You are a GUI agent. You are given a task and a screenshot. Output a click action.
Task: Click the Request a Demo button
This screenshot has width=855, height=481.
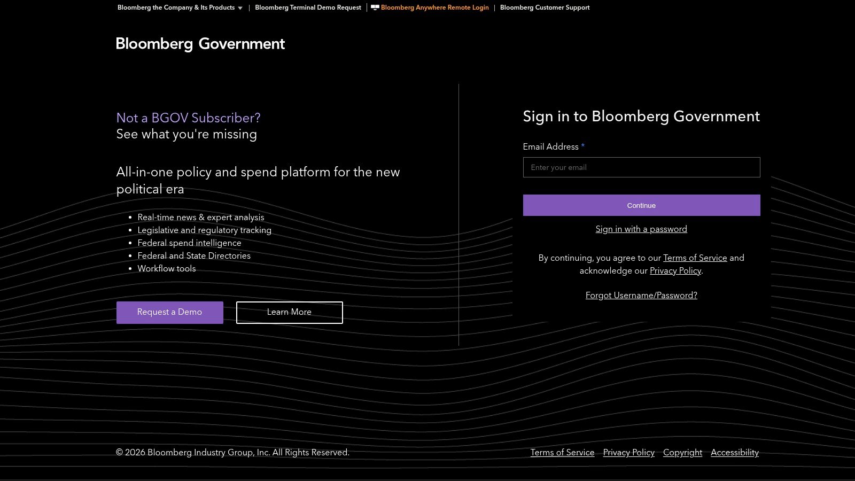[170, 313]
